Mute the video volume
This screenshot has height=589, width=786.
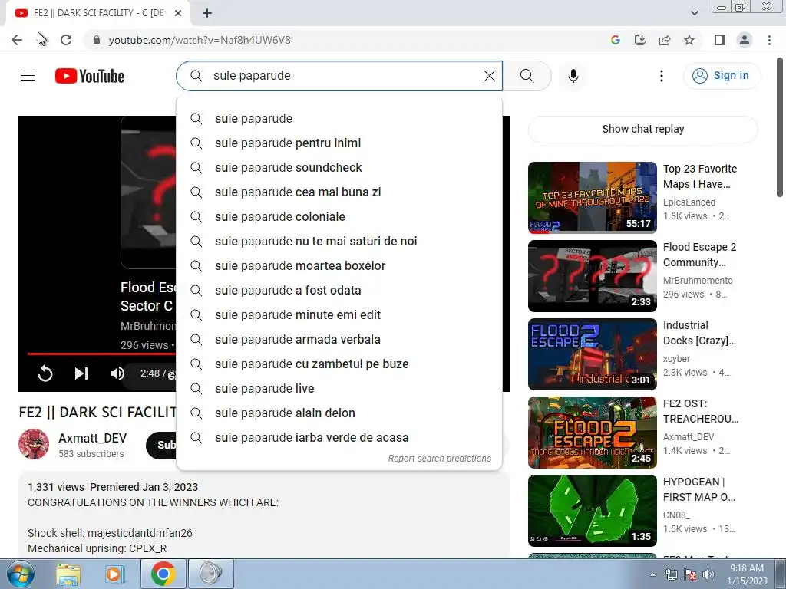pyautogui.click(x=117, y=373)
